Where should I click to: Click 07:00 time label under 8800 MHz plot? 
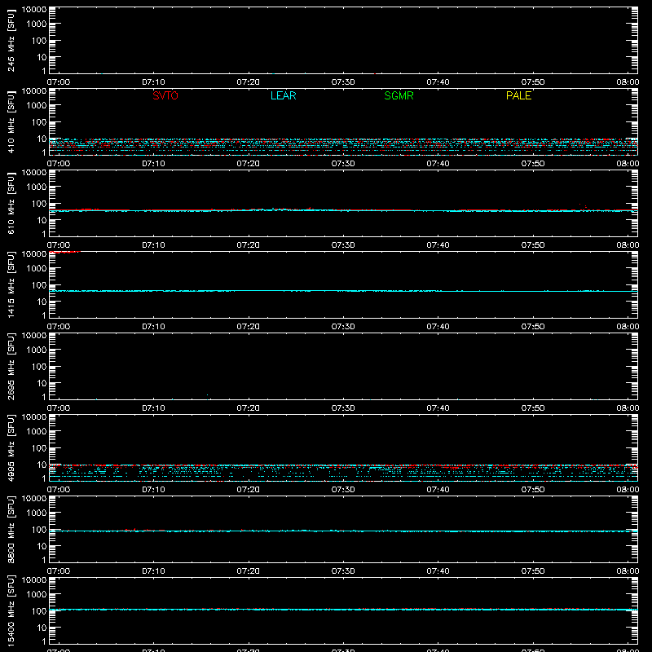pos(59,571)
